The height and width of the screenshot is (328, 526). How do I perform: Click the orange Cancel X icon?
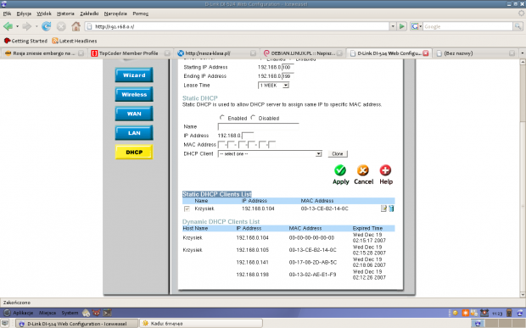363,170
